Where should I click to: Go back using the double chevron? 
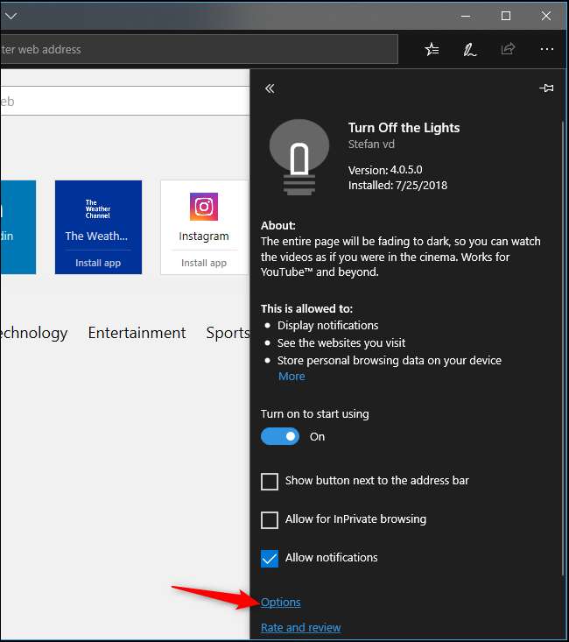270,88
